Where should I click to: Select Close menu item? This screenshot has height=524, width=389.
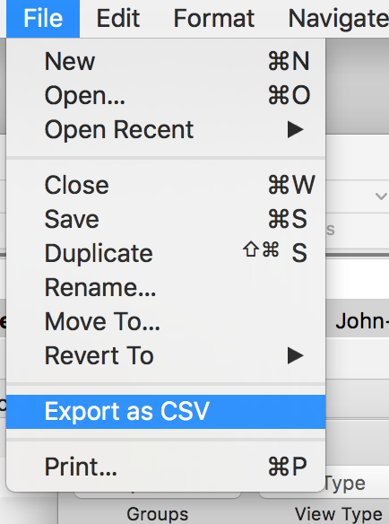pyautogui.click(x=166, y=185)
